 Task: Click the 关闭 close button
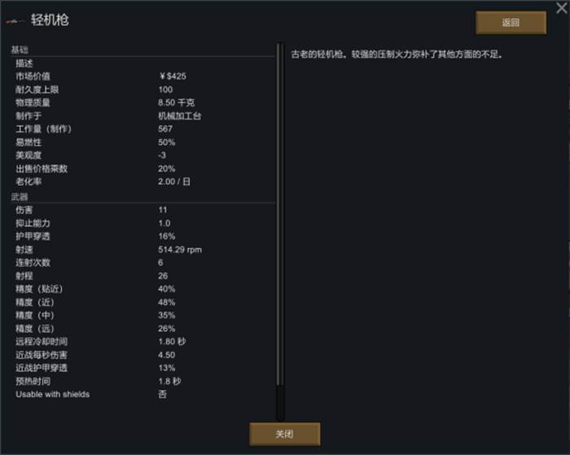pos(285,434)
